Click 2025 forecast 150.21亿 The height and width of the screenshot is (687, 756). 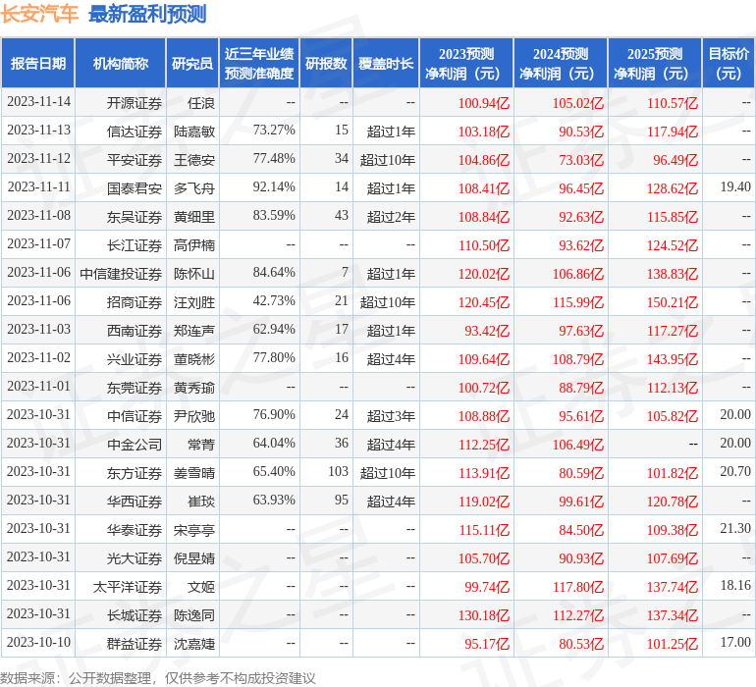point(673,302)
